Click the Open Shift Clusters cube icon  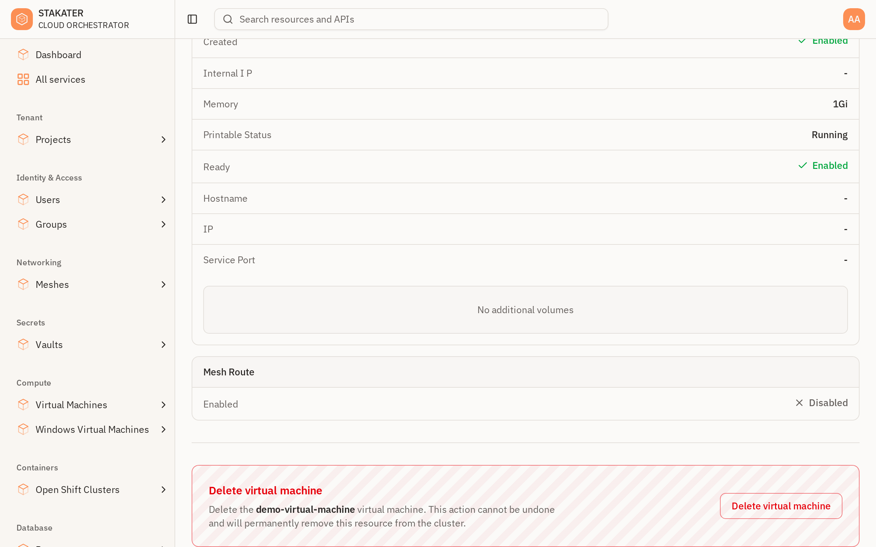23,489
